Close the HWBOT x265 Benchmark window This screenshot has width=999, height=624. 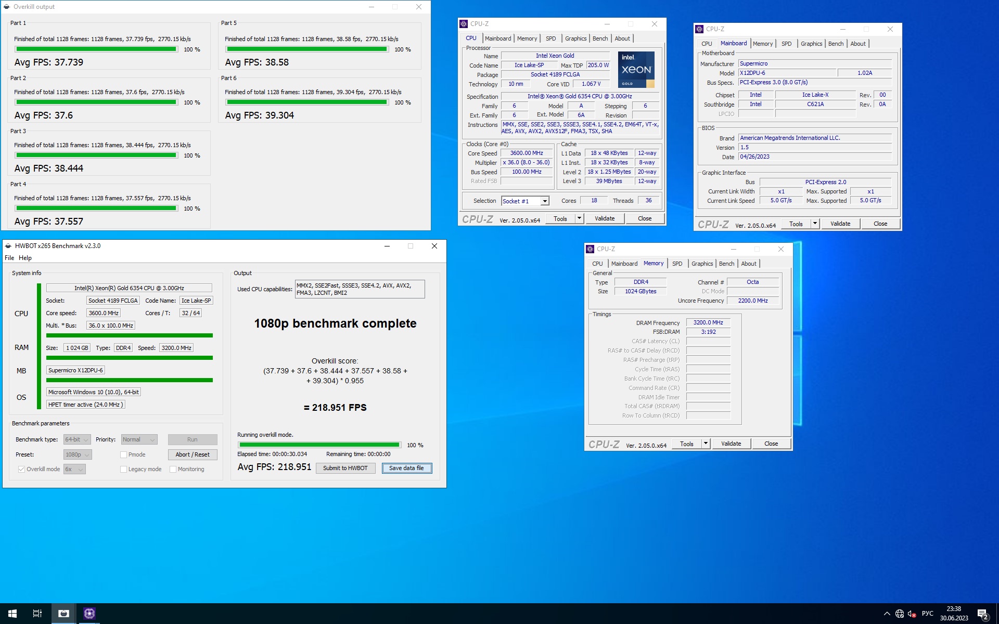point(434,246)
